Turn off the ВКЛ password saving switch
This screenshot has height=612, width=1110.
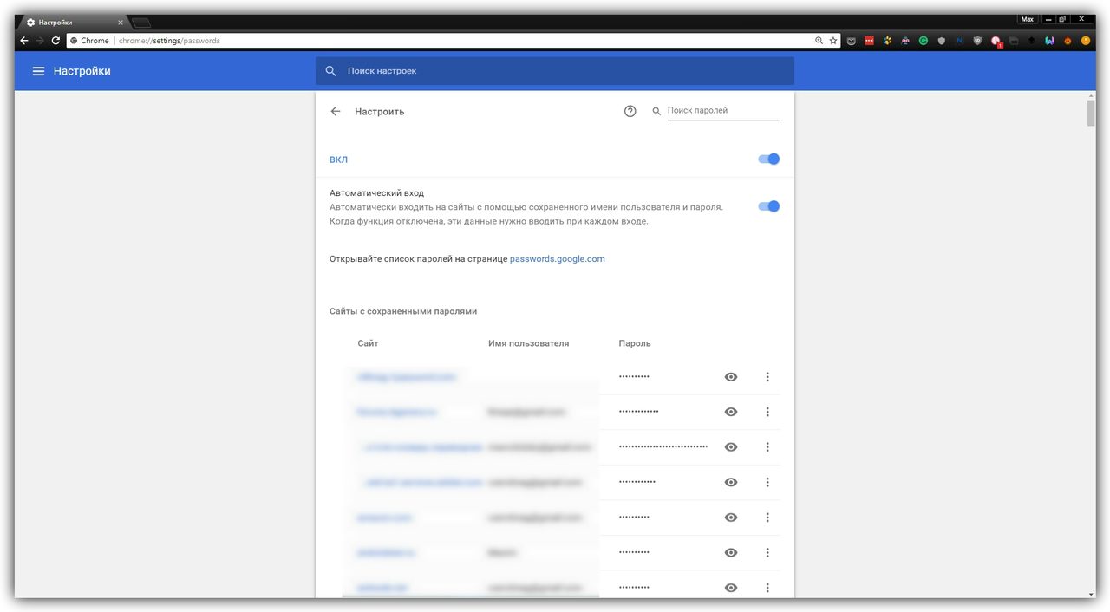768,160
